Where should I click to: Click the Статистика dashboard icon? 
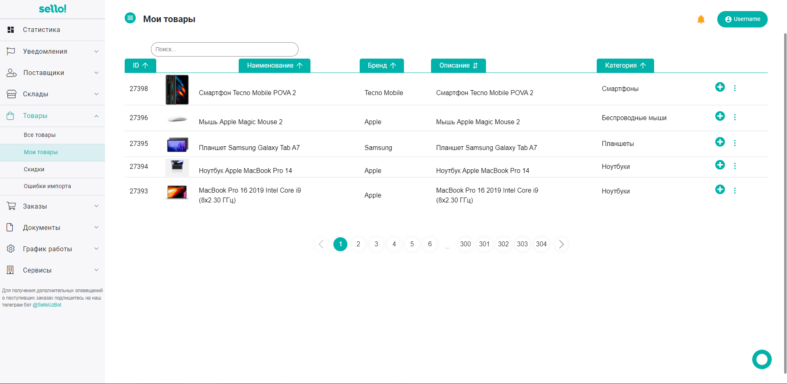(11, 30)
